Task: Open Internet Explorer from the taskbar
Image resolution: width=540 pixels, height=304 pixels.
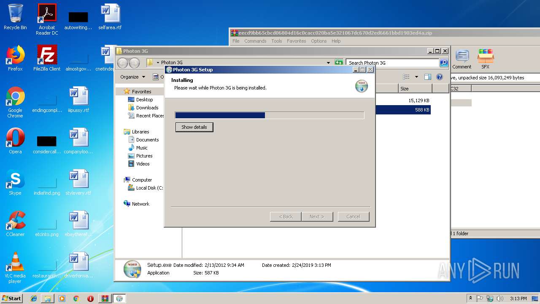Action: [x=34, y=299]
